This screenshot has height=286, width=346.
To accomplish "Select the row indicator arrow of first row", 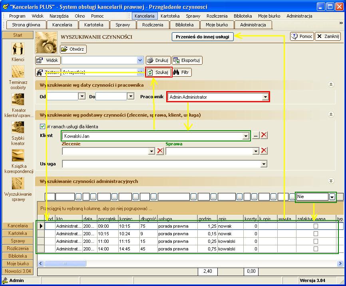I will (41, 226).
